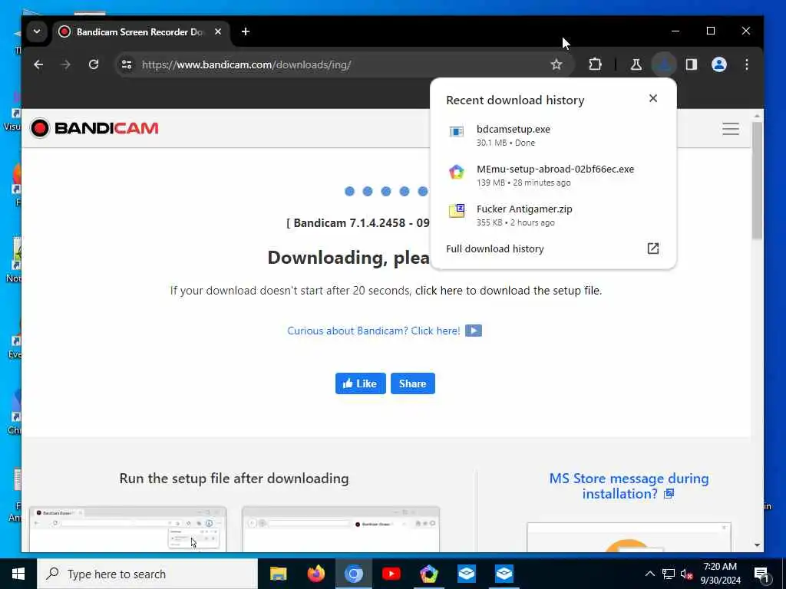Image resolution: width=786 pixels, height=589 pixels.
Task: Click the Facebook Like button
Action: [x=361, y=383]
